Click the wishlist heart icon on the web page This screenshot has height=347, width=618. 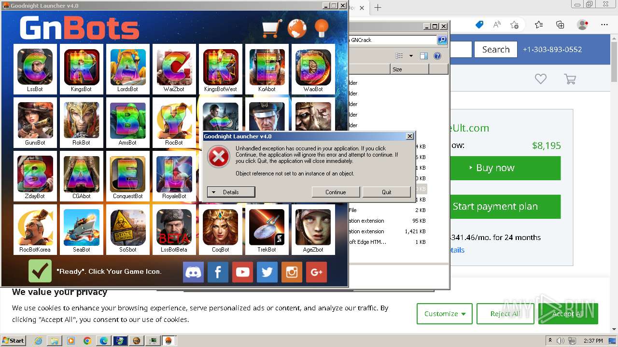(540, 79)
